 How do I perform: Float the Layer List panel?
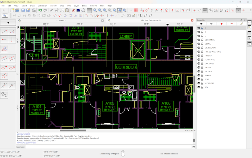[241, 20]
